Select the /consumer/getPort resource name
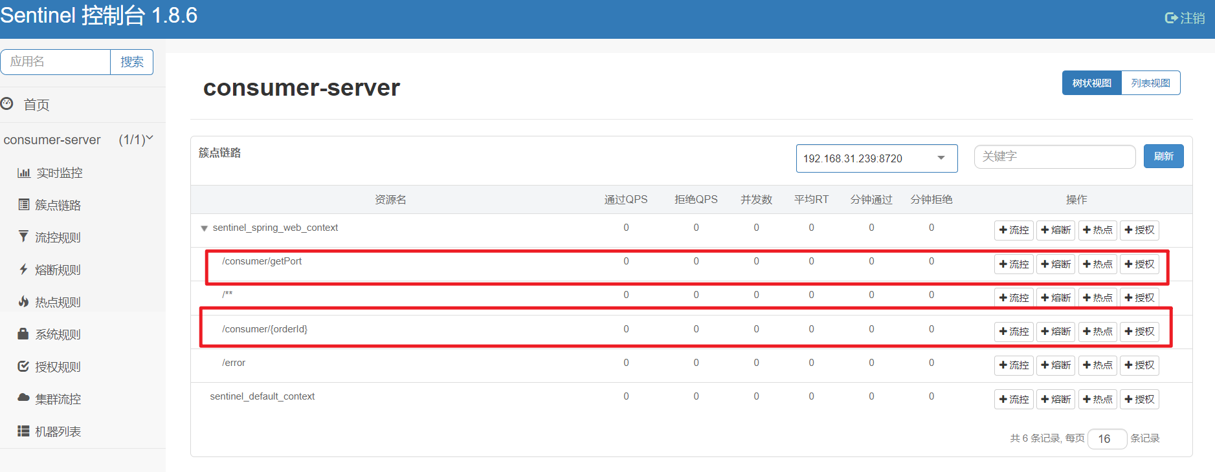 pos(262,261)
